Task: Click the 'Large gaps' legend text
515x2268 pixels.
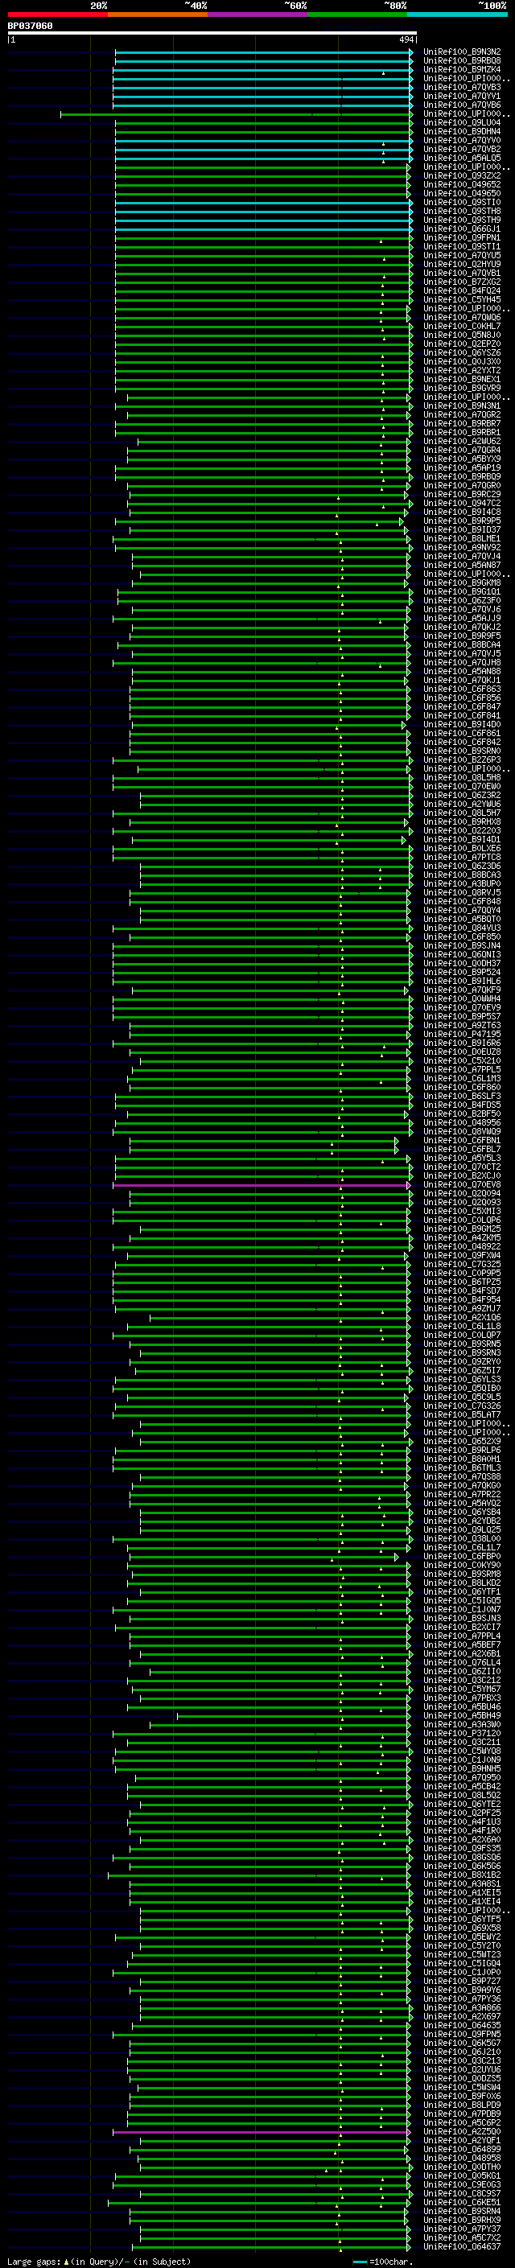Action: click(x=34, y=2261)
